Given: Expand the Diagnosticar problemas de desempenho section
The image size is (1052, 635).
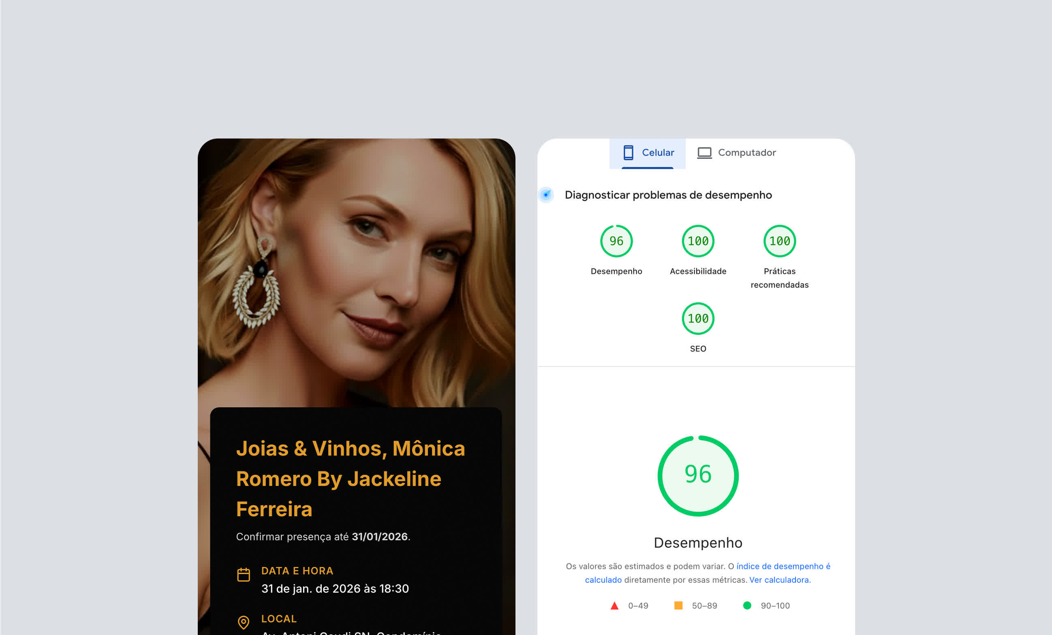Looking at the screenshot, I should 668,195.
